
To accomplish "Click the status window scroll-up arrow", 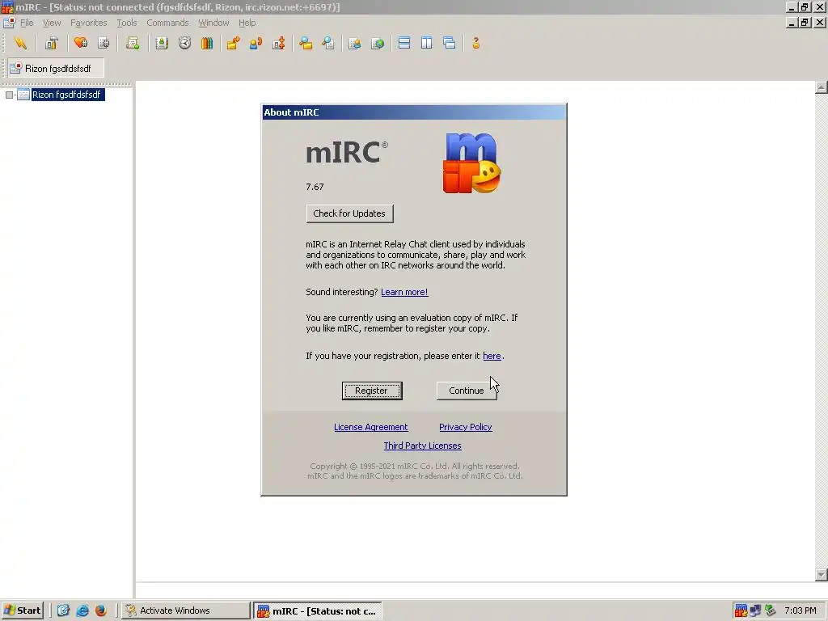I will point(822,87).
